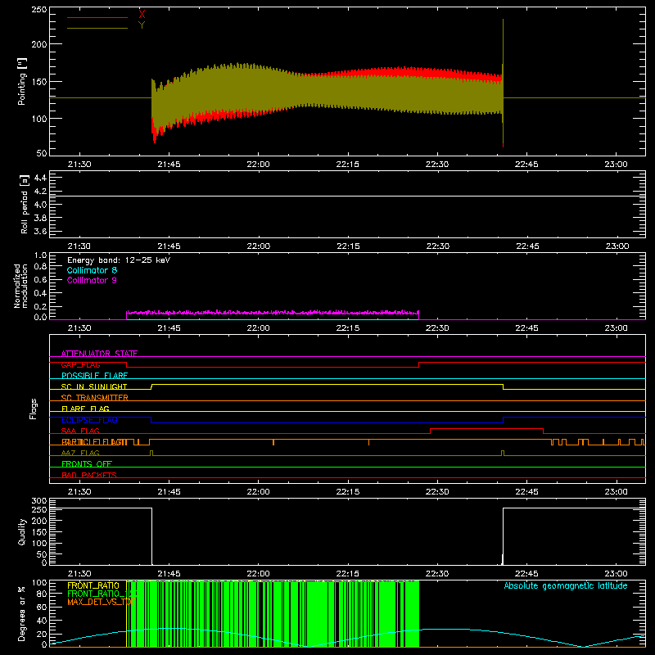655x655 pixels.
Task: Click the 200 tick on Pointing axis
Action: click(39, 44)
